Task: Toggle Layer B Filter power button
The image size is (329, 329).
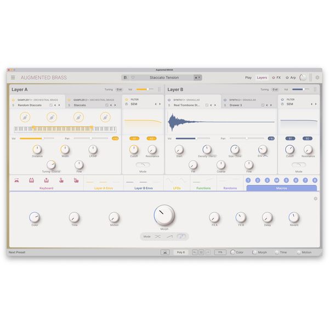Action: (x=282, y=99)
